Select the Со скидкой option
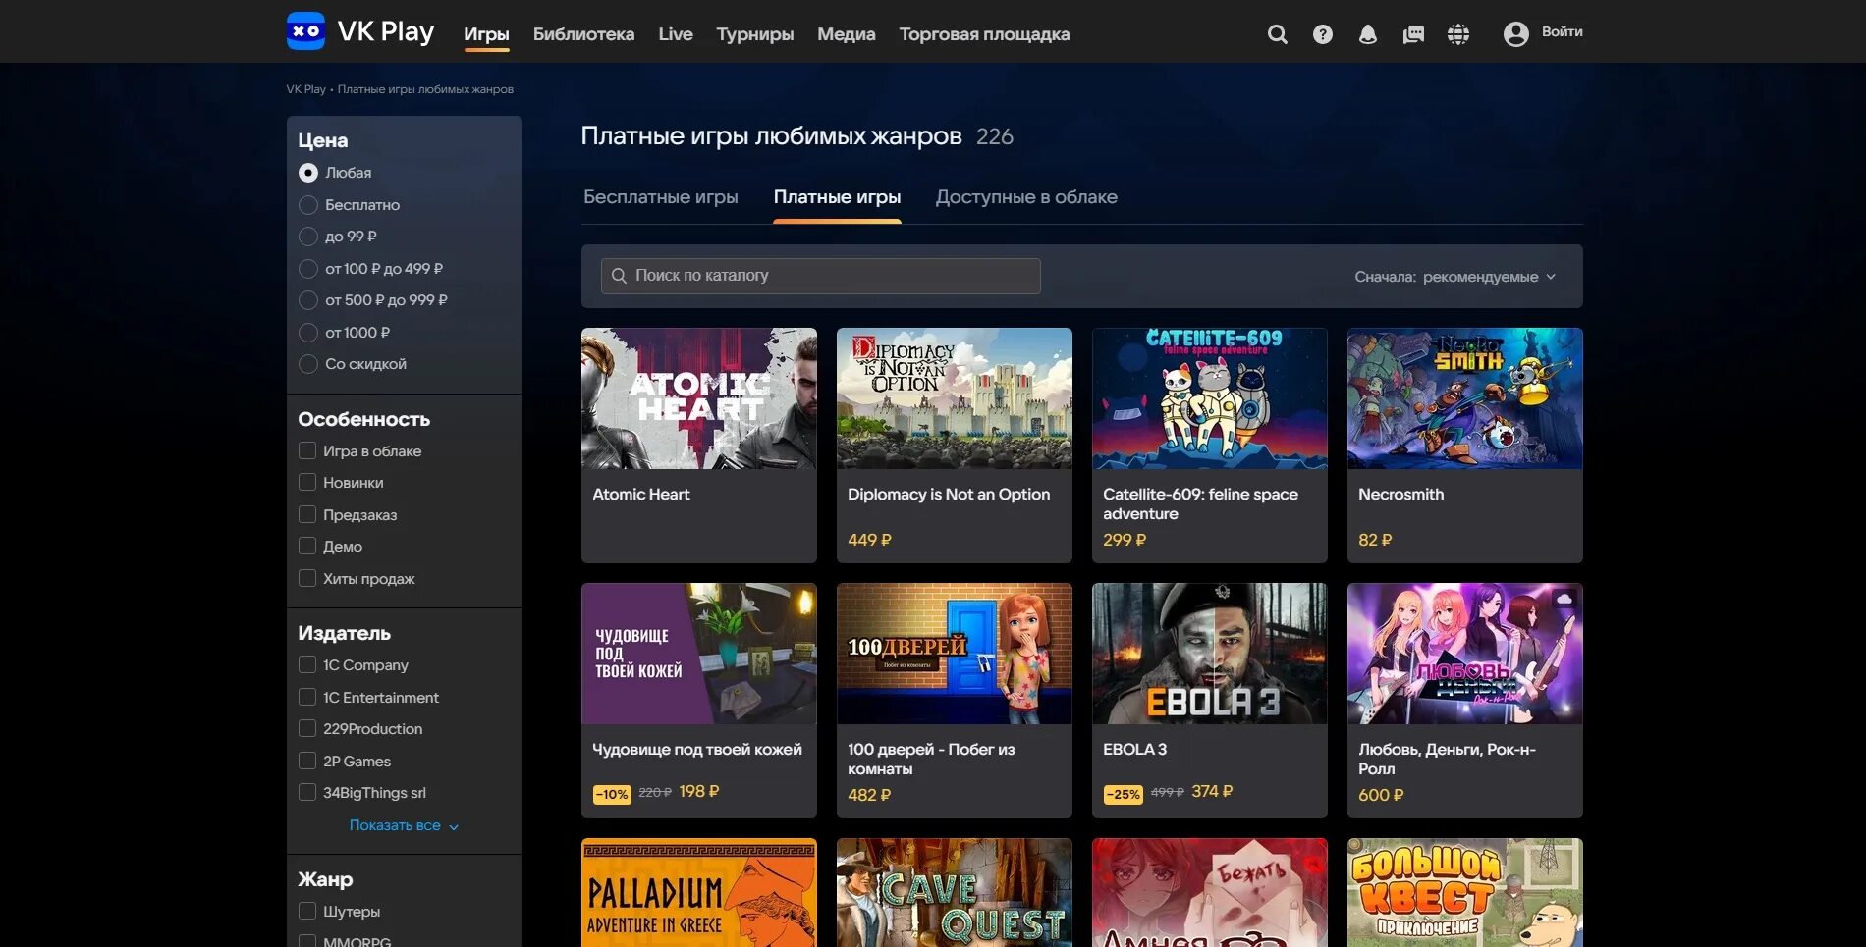Image resolution: width=1866 pixels, height=947 pixels. point(308,364)
